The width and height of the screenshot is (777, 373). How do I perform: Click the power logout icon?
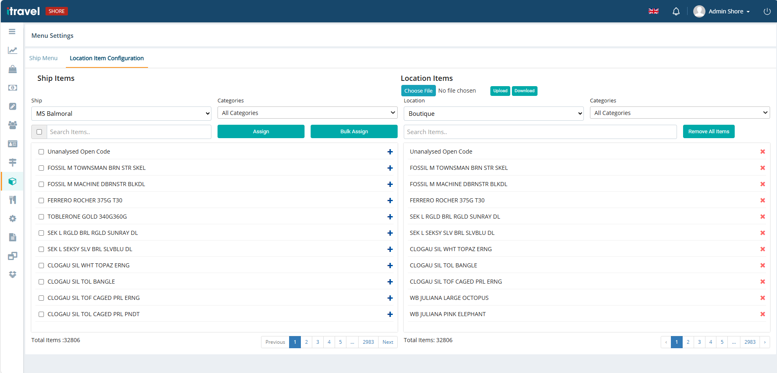click(767, 11)
